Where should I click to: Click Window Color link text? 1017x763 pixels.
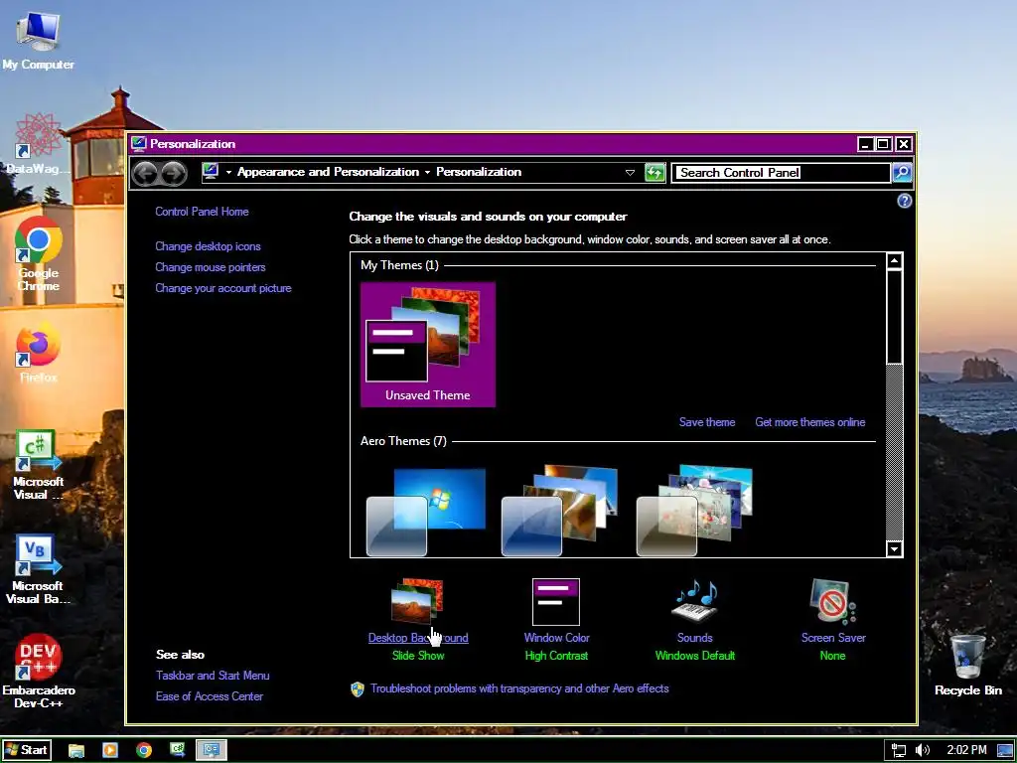pos(556,638)
